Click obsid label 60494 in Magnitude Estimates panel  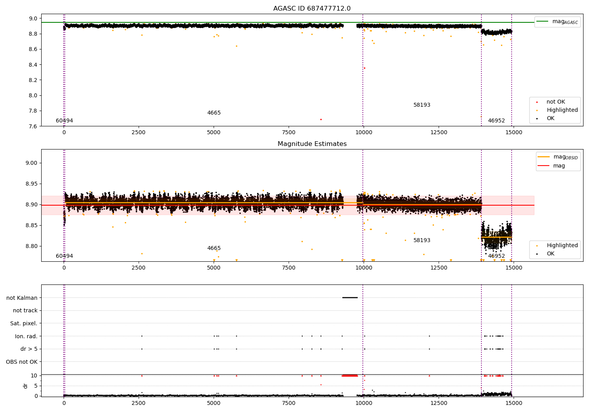[64, 256]
